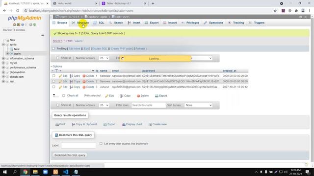The image size is (314, 176).
Task: Click the Refresh query link
Action: 140,49
